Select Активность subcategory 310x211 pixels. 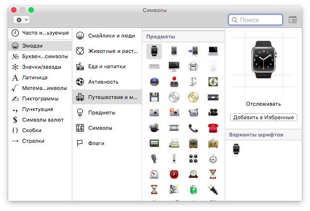(x=107, y=82)
